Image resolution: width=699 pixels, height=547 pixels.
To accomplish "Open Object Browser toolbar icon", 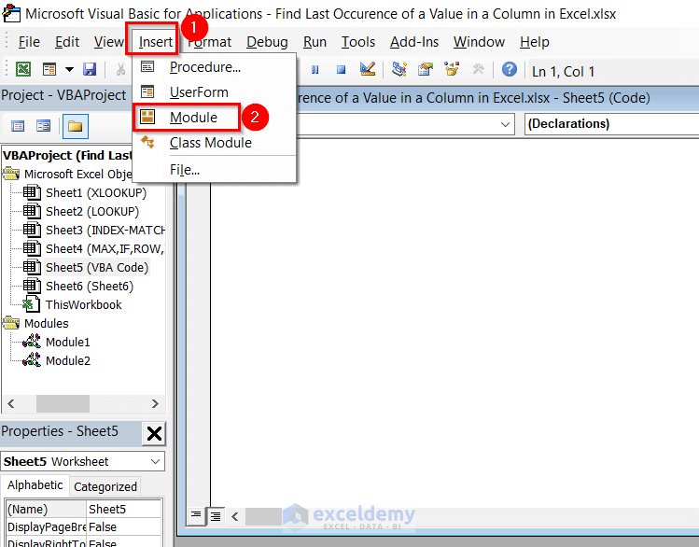I will point(452,69).
